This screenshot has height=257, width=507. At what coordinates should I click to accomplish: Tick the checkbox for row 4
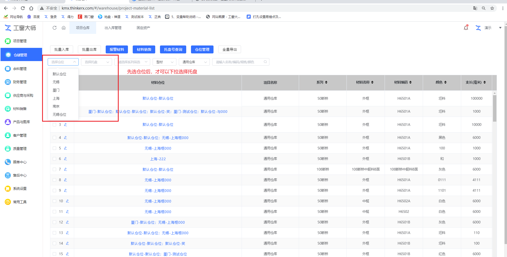click(x=54, y=138)
